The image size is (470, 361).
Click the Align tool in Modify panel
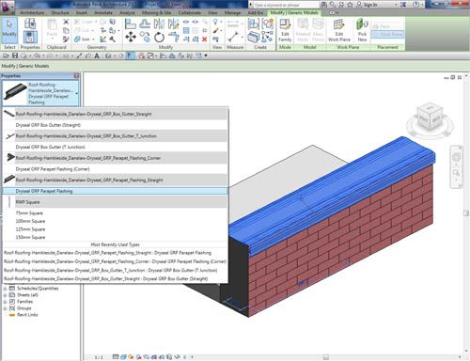coord(131,24)
